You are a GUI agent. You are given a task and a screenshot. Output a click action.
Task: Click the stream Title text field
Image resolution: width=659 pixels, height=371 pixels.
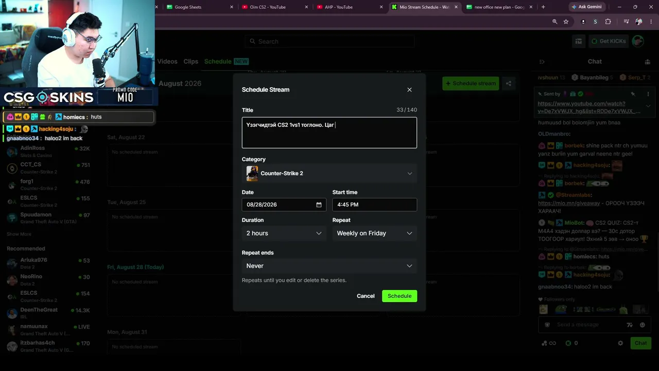click(x=329, y=132)
